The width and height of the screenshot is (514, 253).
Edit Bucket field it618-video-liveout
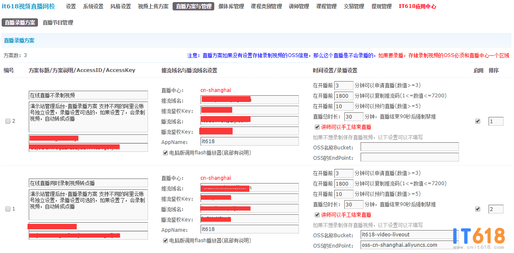click(410, 235)
